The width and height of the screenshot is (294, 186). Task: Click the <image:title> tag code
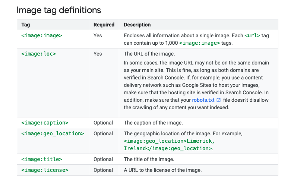pos(42,159)
